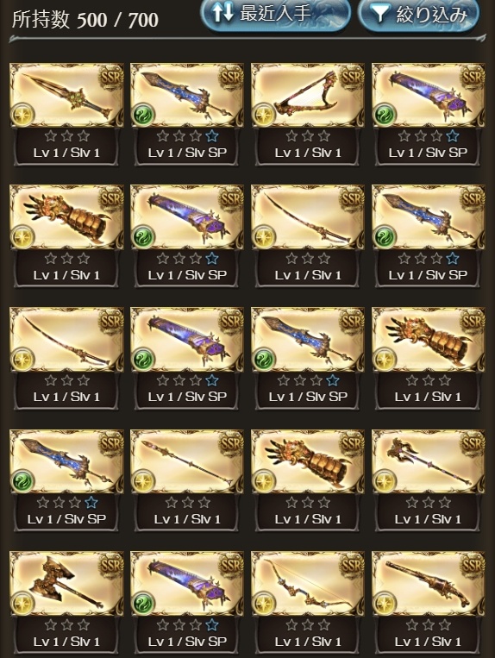
Task: Click the blue star on first-row purple blade
Action: click(x=453, y=135)
